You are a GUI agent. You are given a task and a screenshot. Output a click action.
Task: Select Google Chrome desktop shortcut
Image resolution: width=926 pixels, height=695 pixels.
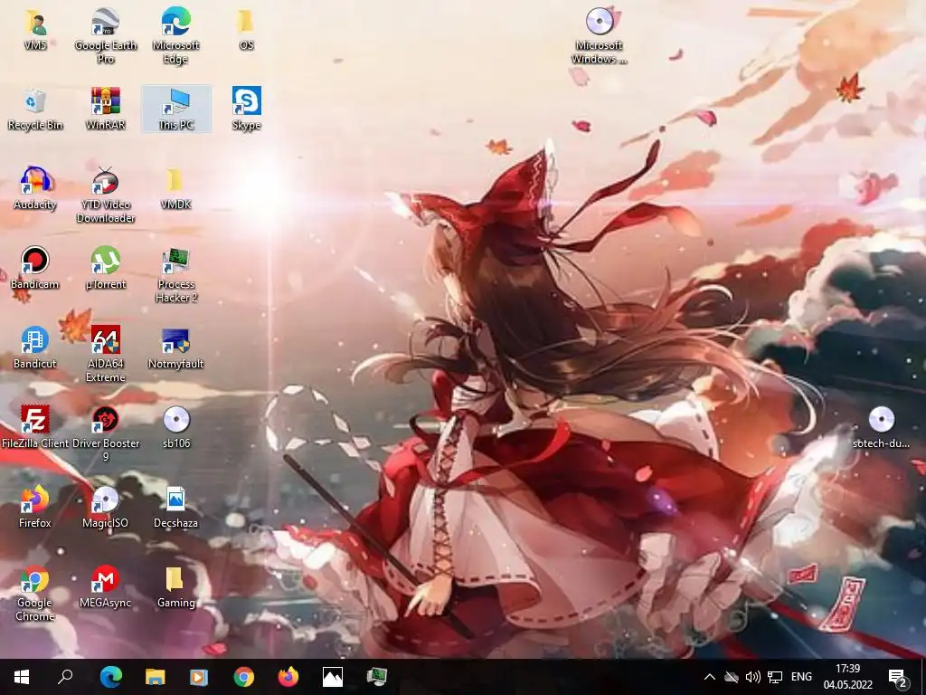click(x=35, y=594)
